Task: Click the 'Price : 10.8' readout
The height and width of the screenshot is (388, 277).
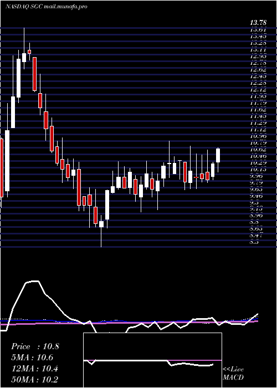Action: tap(35, 346)
